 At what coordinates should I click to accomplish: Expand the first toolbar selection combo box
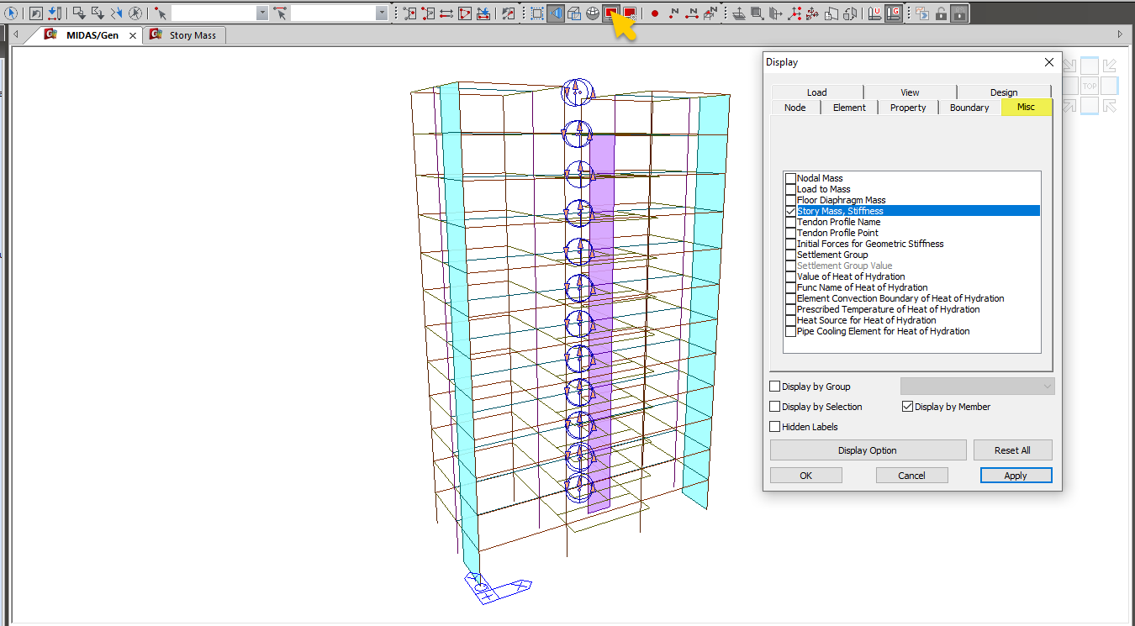(x=262, y=13)
